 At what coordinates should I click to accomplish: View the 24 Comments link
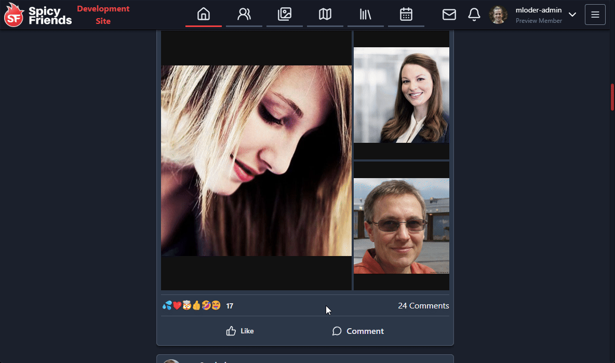coord(423,306)
